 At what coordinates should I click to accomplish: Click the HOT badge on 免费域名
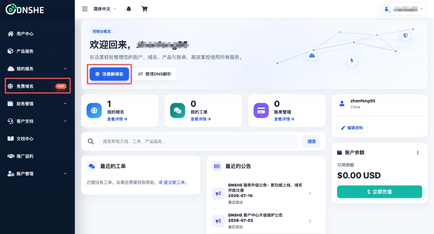(x=61, y=86)
